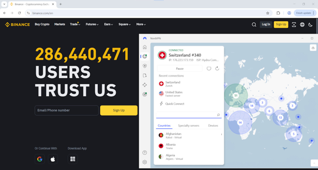This screenshot has width=318, height=170.
Task: Open NordVPN Threat Protection shield icon
Action: (145, 66)
